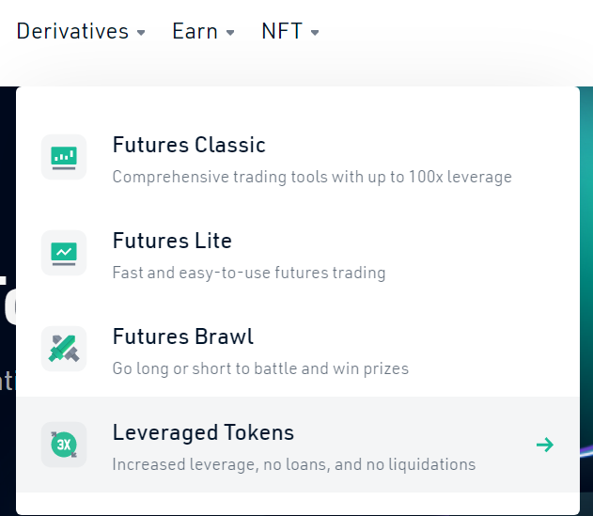Open the Earn navigation menu
593x516 pixels.
[195, 31]
